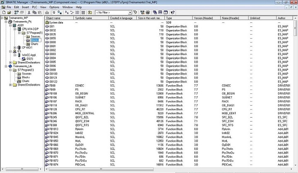Select Sources under CPU 414-3 DP
The image size is (298, 173).
pos(35,36)
